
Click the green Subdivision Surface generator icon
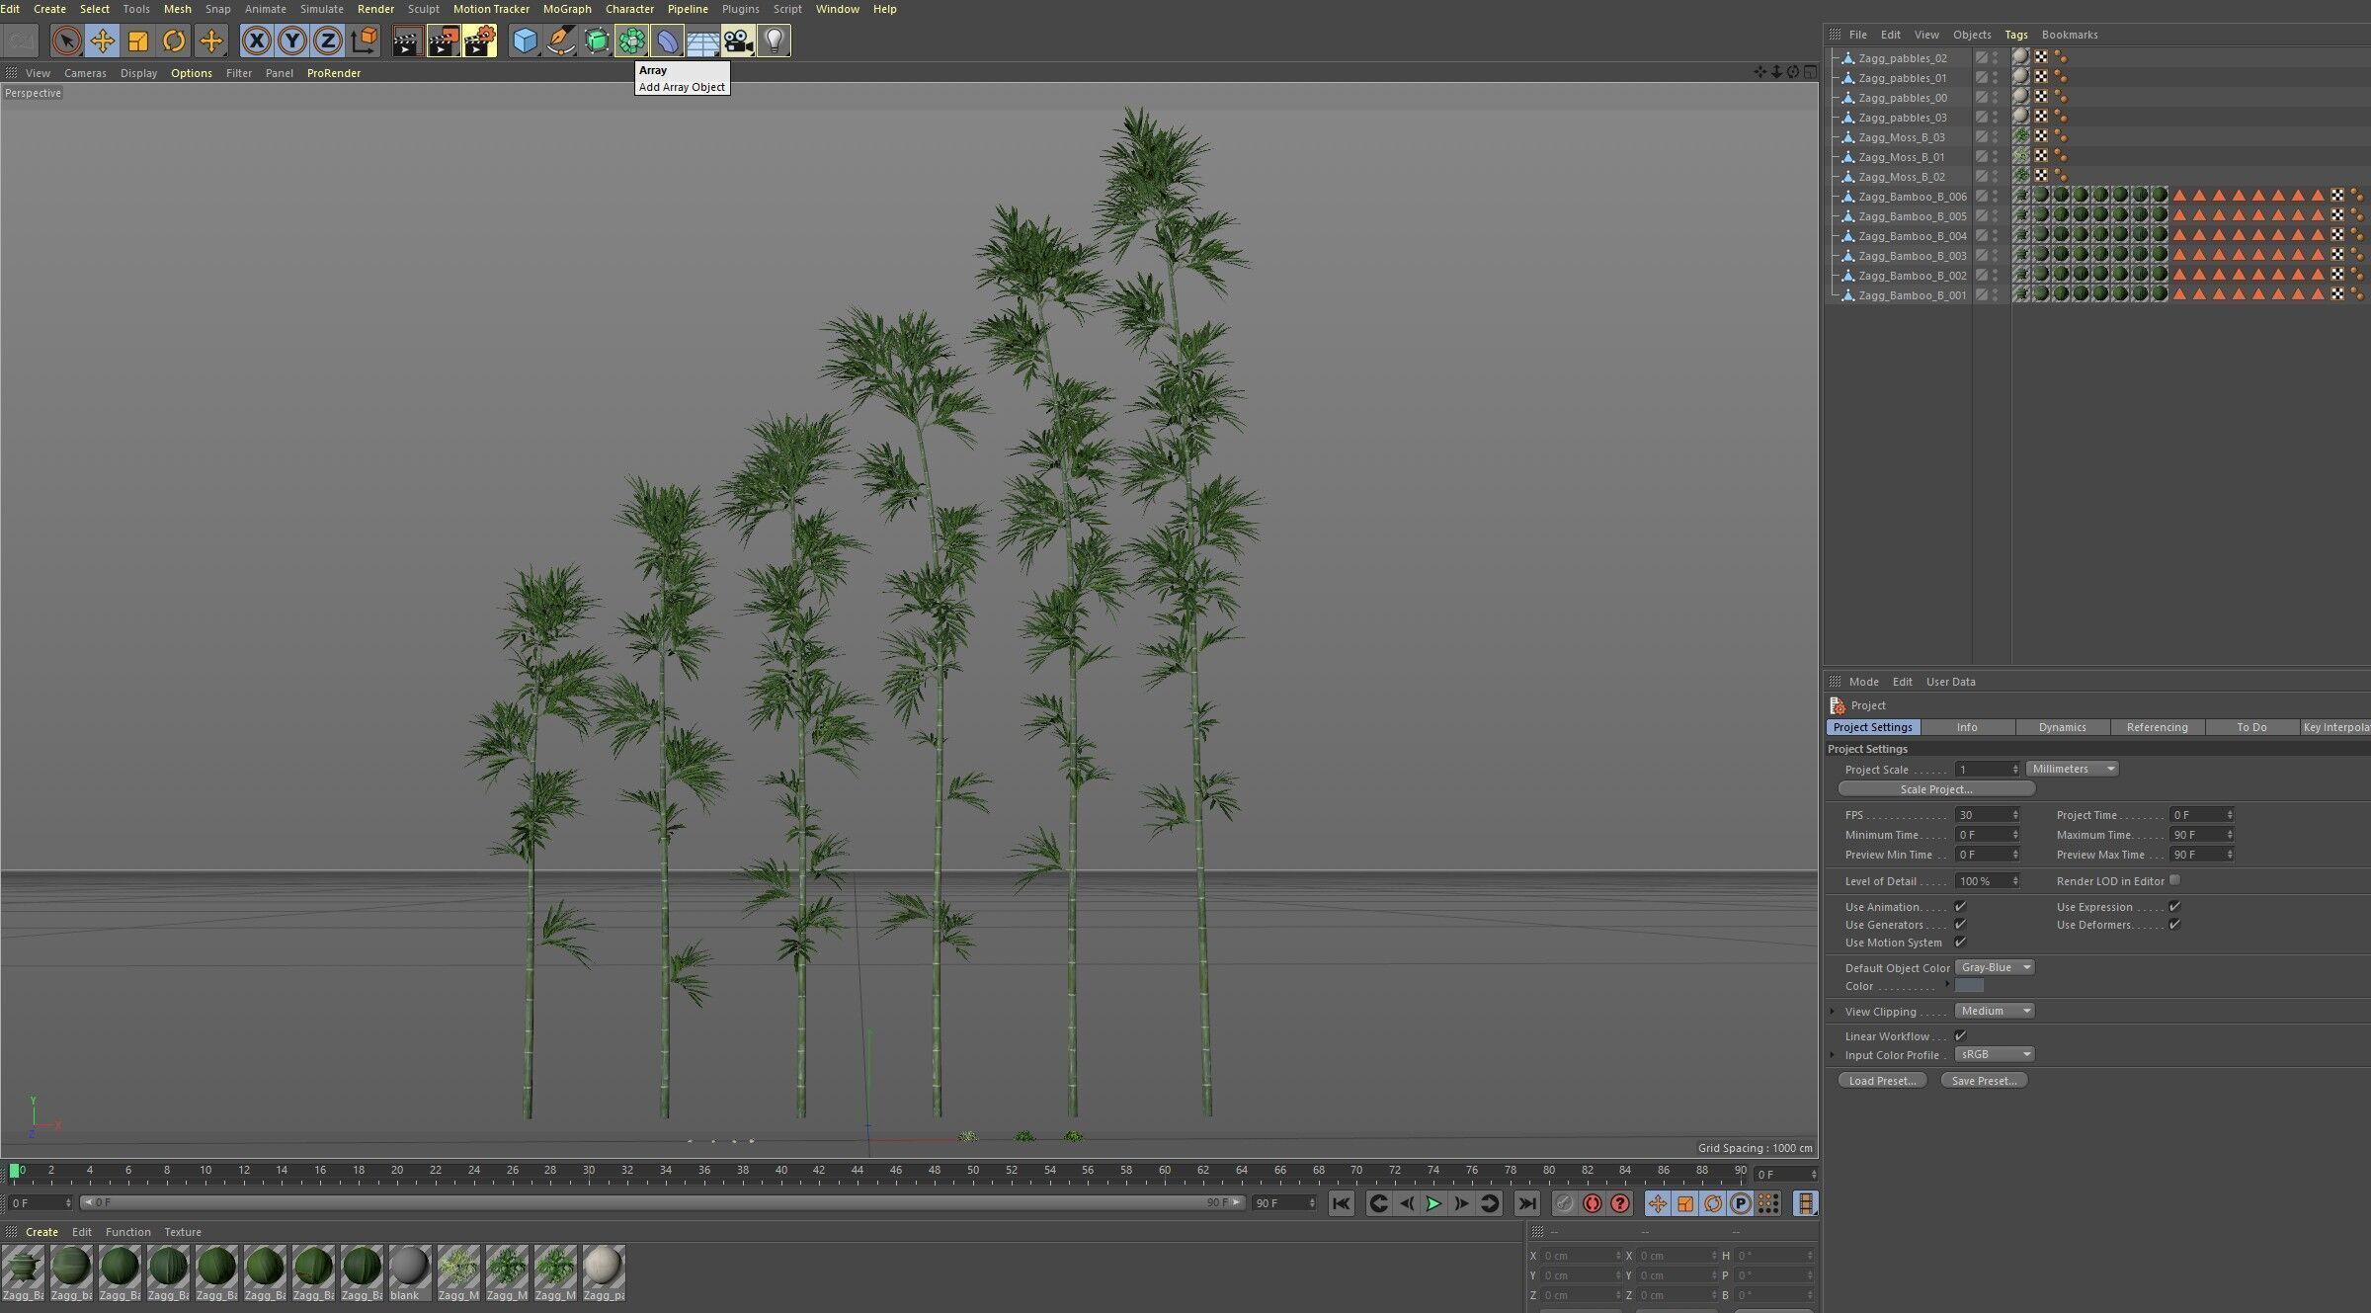[x=597, y=41]
